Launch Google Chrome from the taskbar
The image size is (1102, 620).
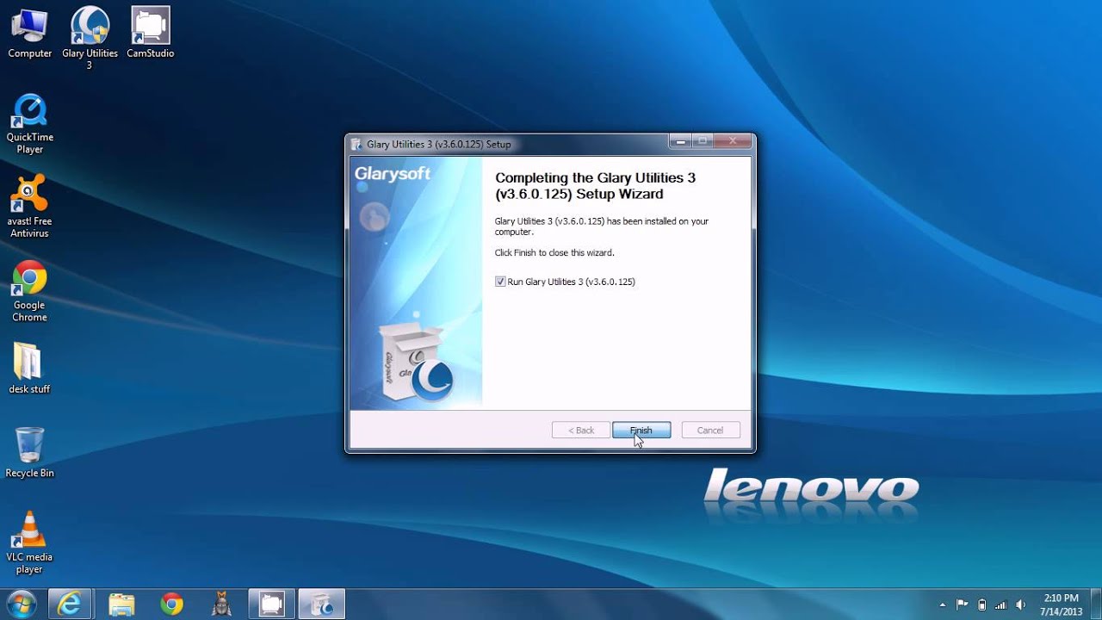click(x=171, y=604)
